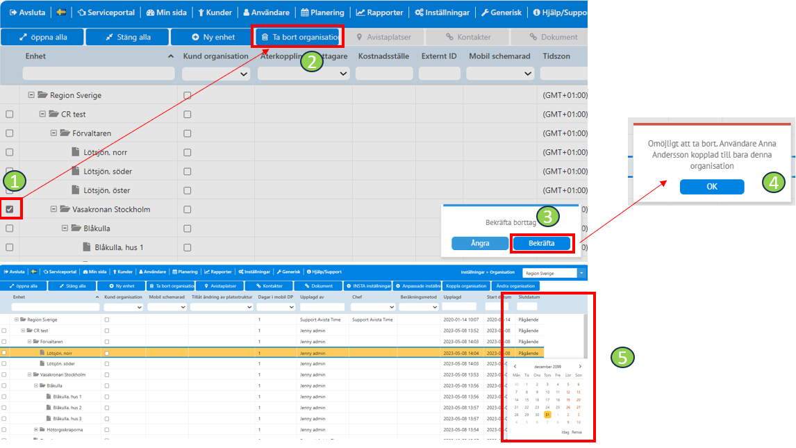Image resolution: width=796 pixels, height=448 pixels.
Task: Open Planering in the upper menu bar
Action: [322, 13]
